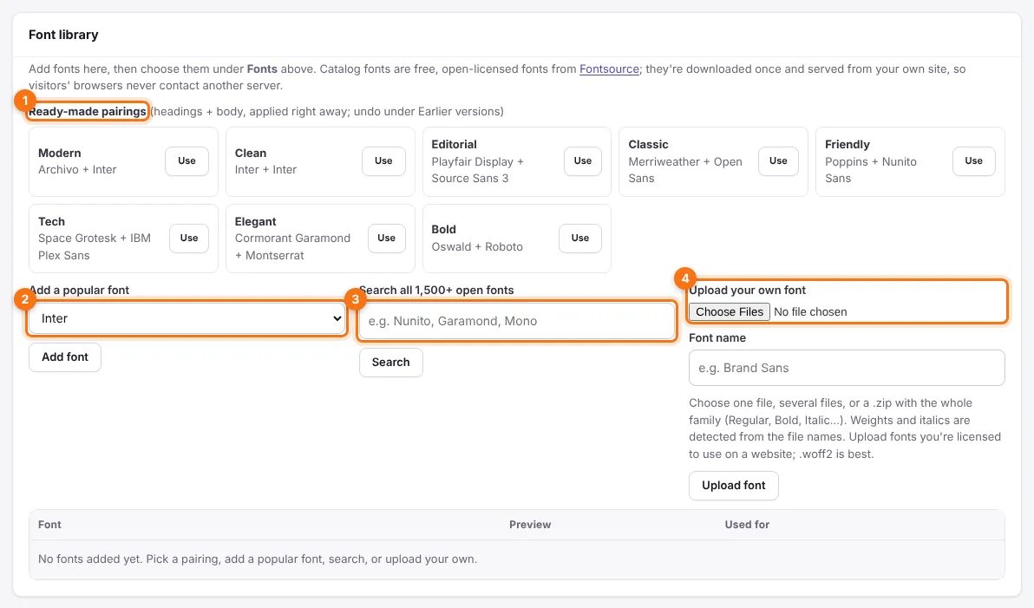Apply the Editorial Playfair Display pairing
The width and height of the screenshot is (1034, 608).
582,161
